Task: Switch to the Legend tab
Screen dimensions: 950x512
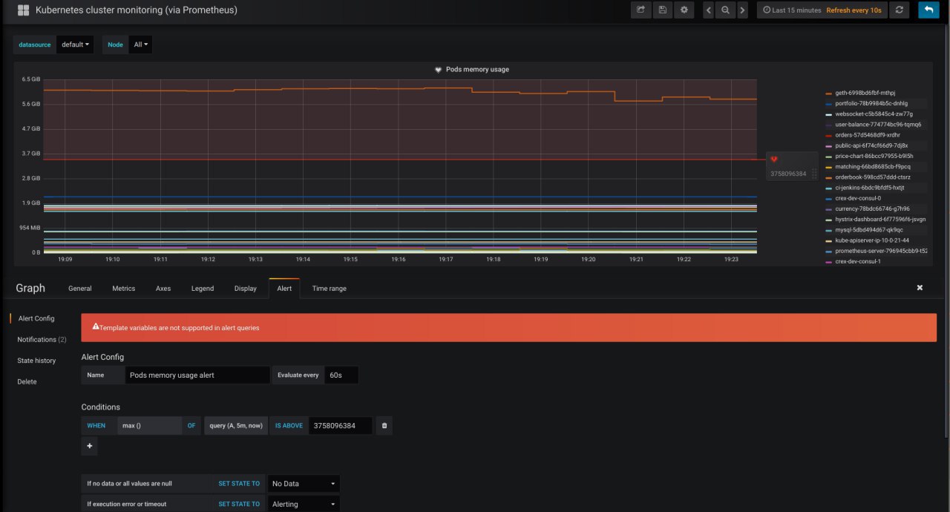Action: (x=203, y=289)
